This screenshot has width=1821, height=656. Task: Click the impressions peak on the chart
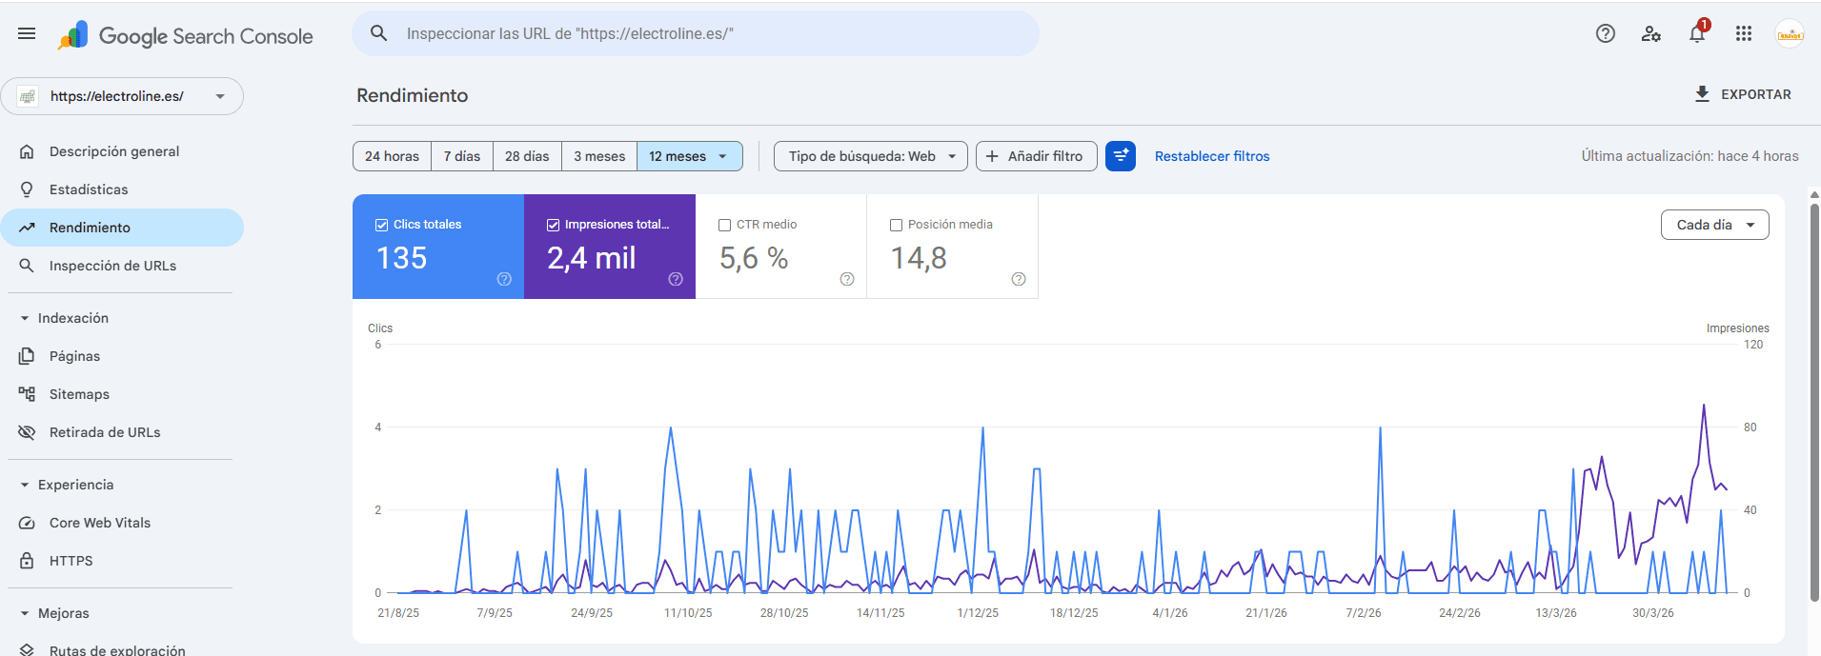[1704, 406]
